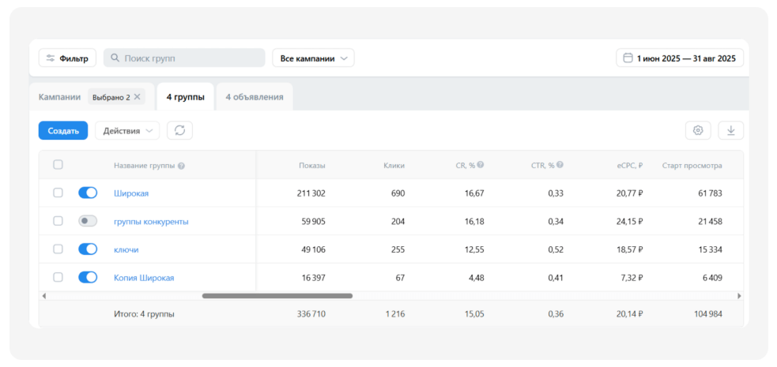Screen dimensions: 777x367
Task: Tick the checkbox for ключи row
Action: 58,249
